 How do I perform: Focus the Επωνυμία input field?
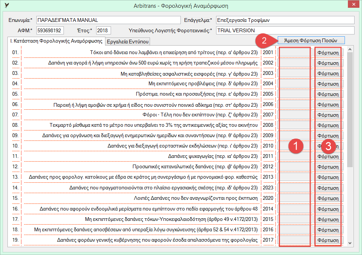click(108, 20)
